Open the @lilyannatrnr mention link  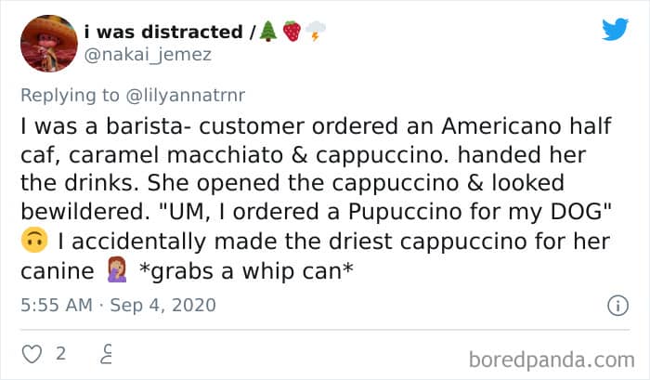point(185,96)
